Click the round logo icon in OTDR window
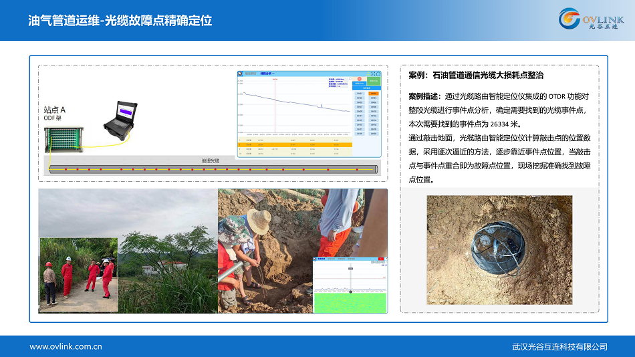Image resolution: width=635 pixels, height=357 pixels. pos(241,74)
